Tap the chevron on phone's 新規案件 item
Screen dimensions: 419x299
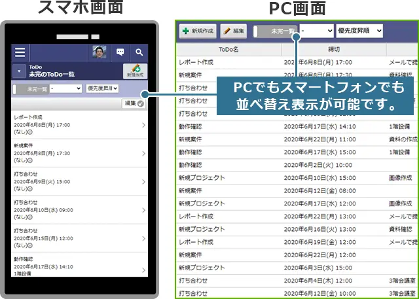click(x=143, y=154)
